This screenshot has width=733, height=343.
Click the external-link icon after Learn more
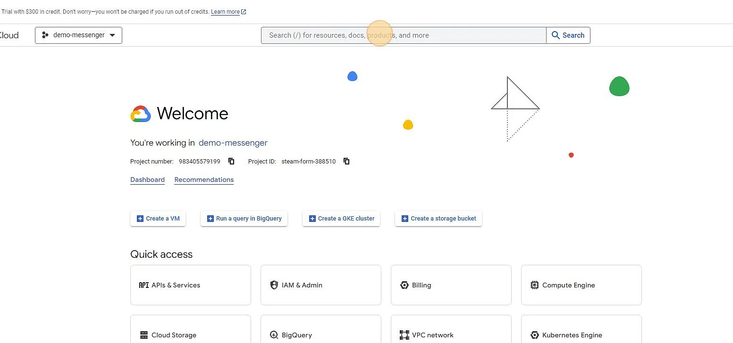(x=244, y=12)
